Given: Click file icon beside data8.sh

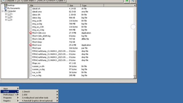Looking at the screenshot, I should (x=31, y=9).
